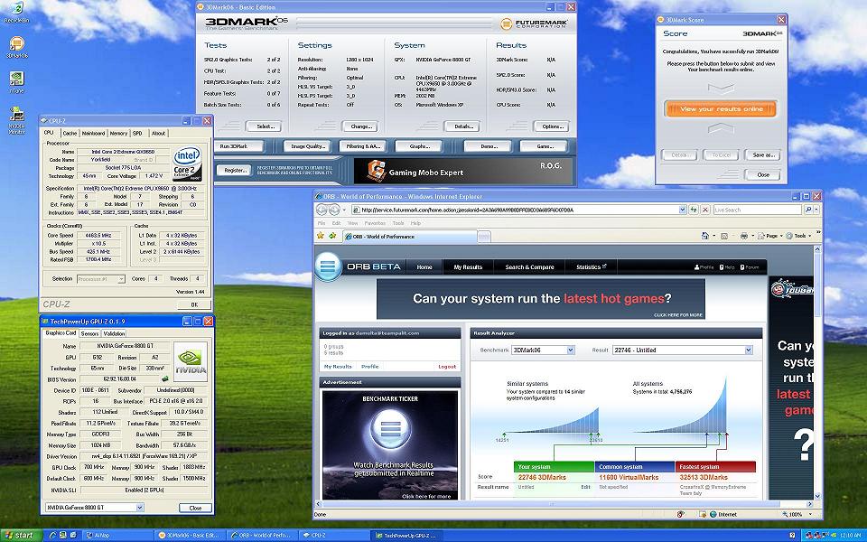Switch to the Mainboard tab in CPU-Z
This screenshot has width=867, height=542.
93,134
